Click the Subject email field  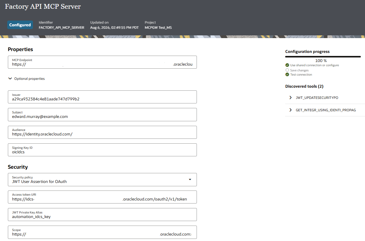click(x=102, y=114)
